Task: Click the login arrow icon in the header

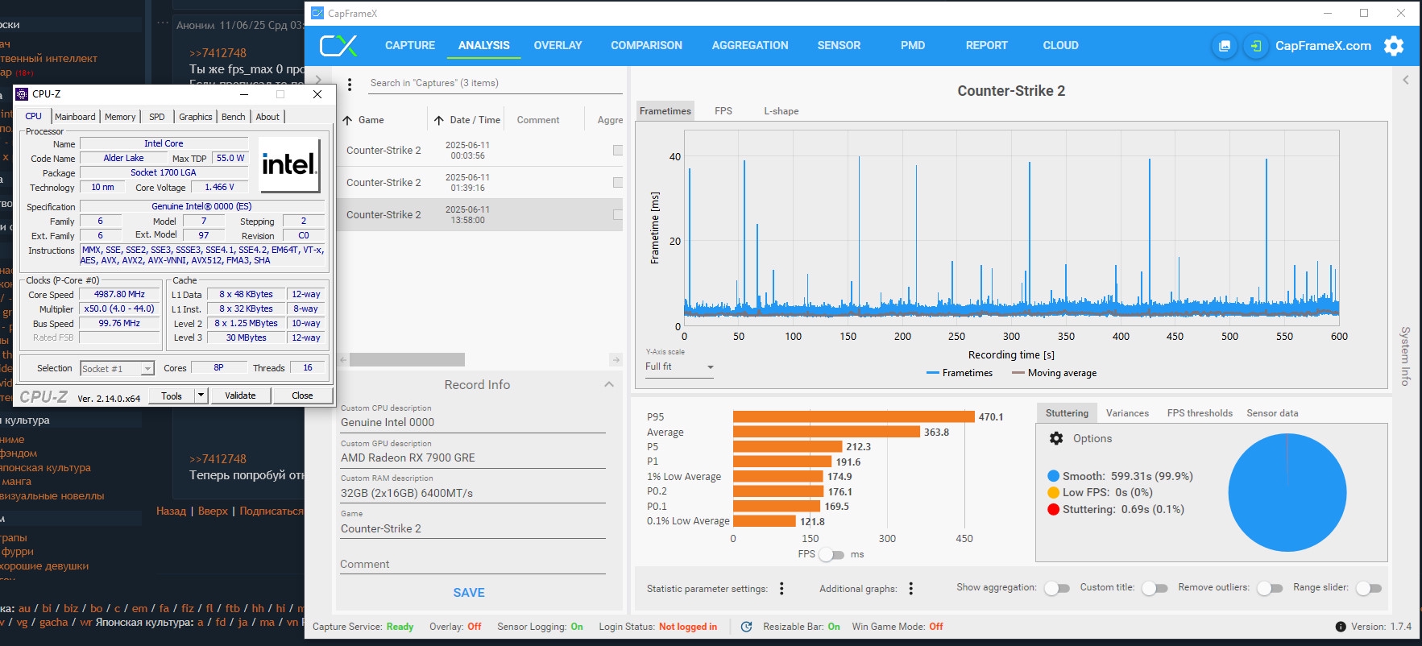Action: (x=1255, y=46)
